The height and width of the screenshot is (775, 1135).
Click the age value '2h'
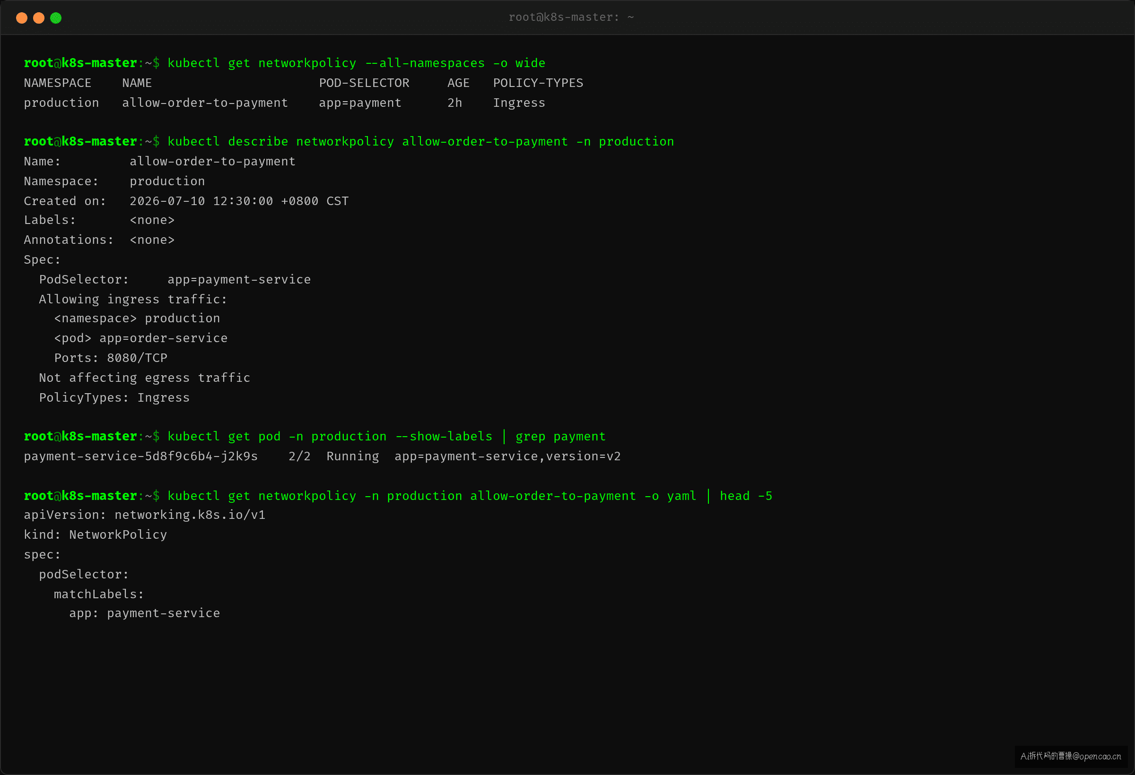point(454,103)
